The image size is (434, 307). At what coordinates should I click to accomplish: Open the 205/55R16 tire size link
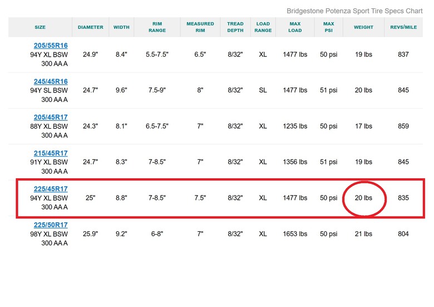click(x=51, y=46)
